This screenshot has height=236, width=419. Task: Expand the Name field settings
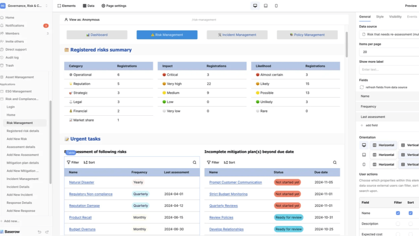coord(388,96)
